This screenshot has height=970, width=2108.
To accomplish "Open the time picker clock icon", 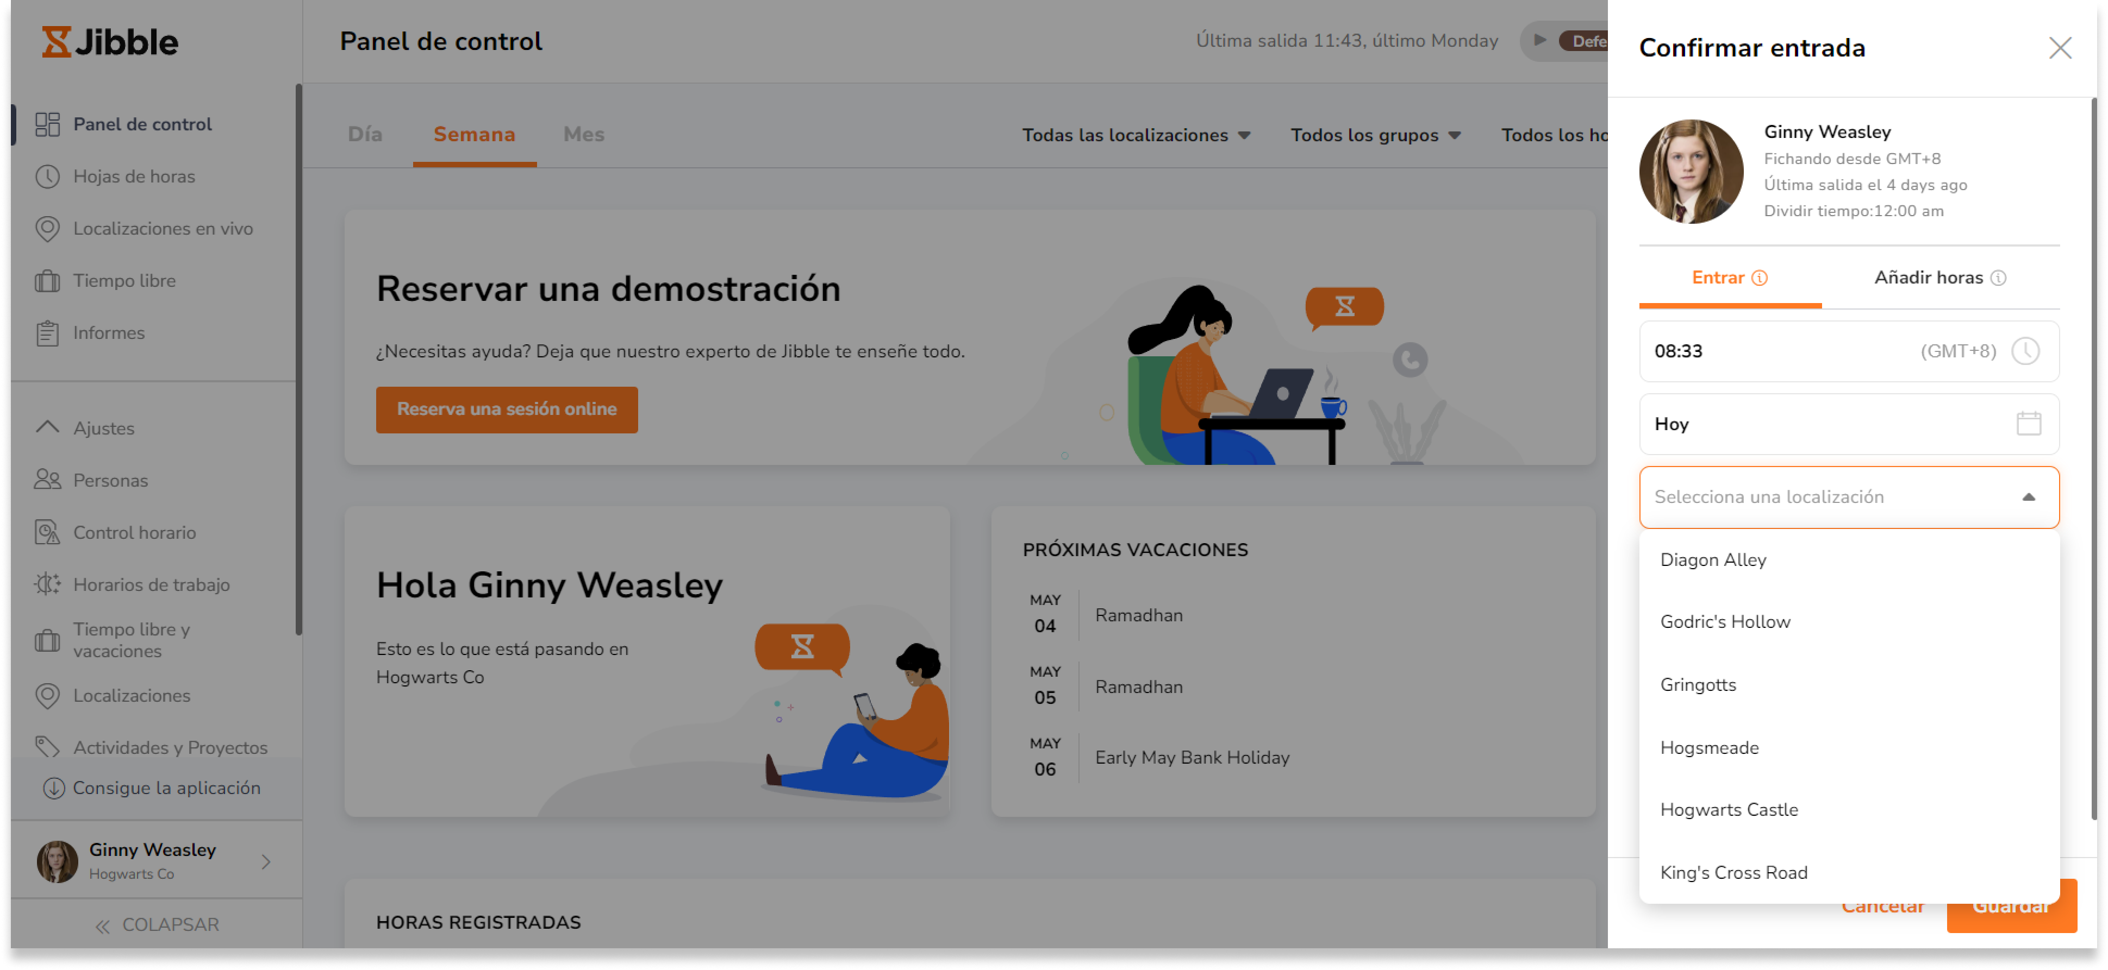I will [2026, 352].
